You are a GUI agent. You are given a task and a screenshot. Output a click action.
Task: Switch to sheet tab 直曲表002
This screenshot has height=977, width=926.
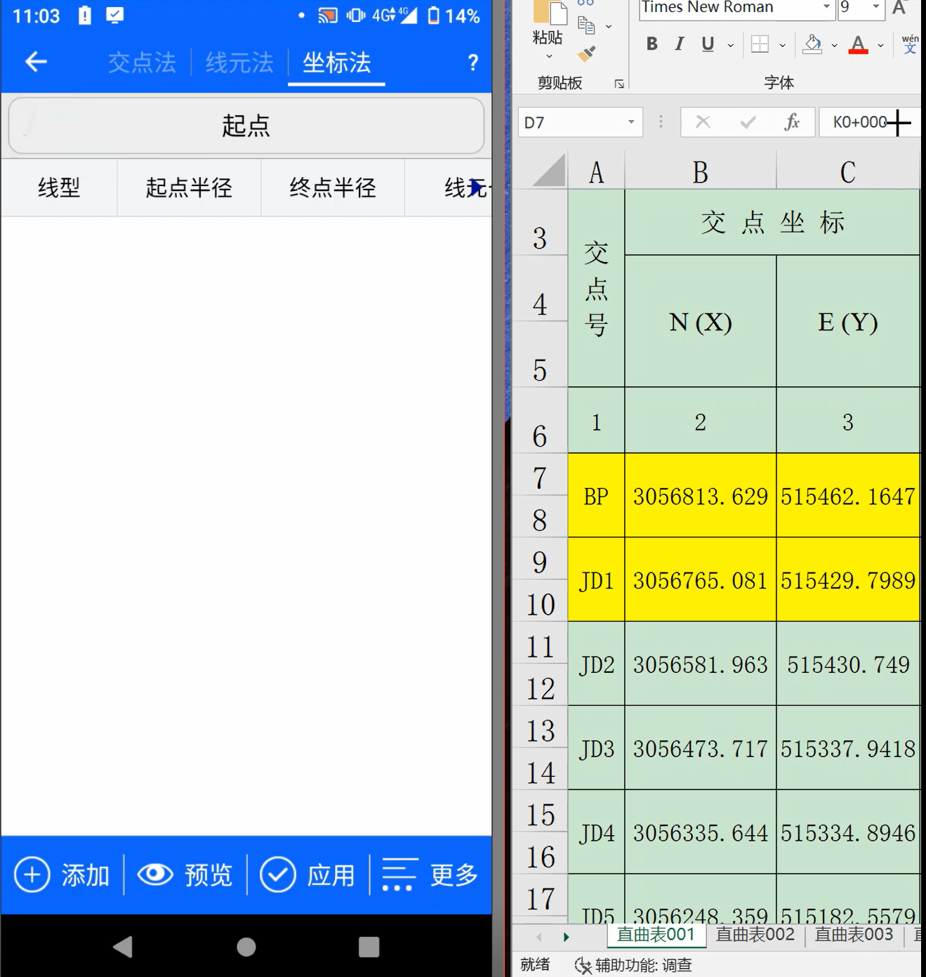[x=755, y=934]
